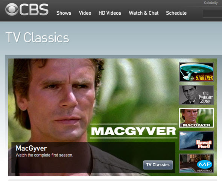Image resolution: width=222 pixels, height=181 pixels.
Task: Click the CBS wordmark text
Action: pyautogui.click(x=34, y=9)
